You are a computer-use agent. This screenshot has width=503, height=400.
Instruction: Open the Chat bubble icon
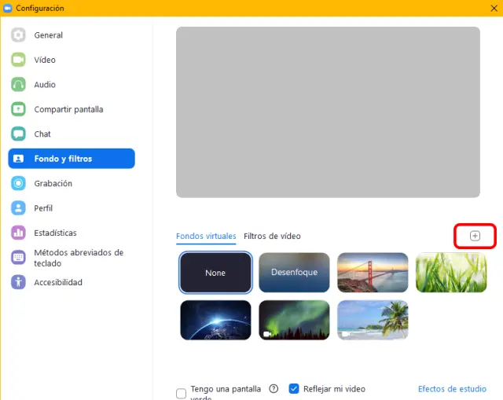click(x=19, y=134)
